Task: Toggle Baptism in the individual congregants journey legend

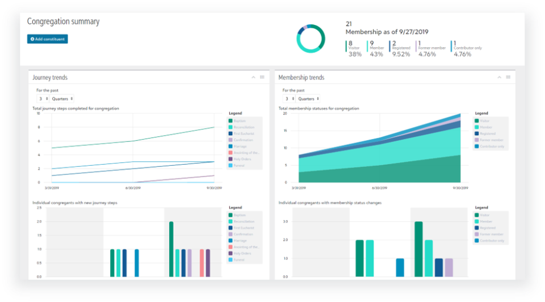Action: point(237,215)
